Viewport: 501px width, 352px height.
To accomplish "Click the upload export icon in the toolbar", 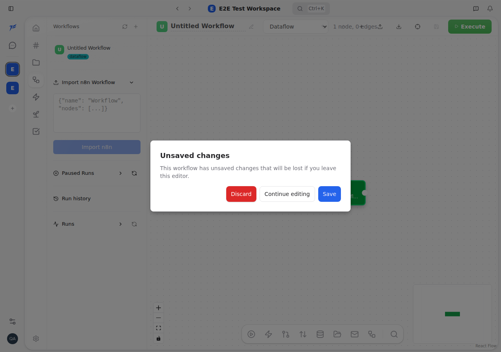I will tap(380, 27).
